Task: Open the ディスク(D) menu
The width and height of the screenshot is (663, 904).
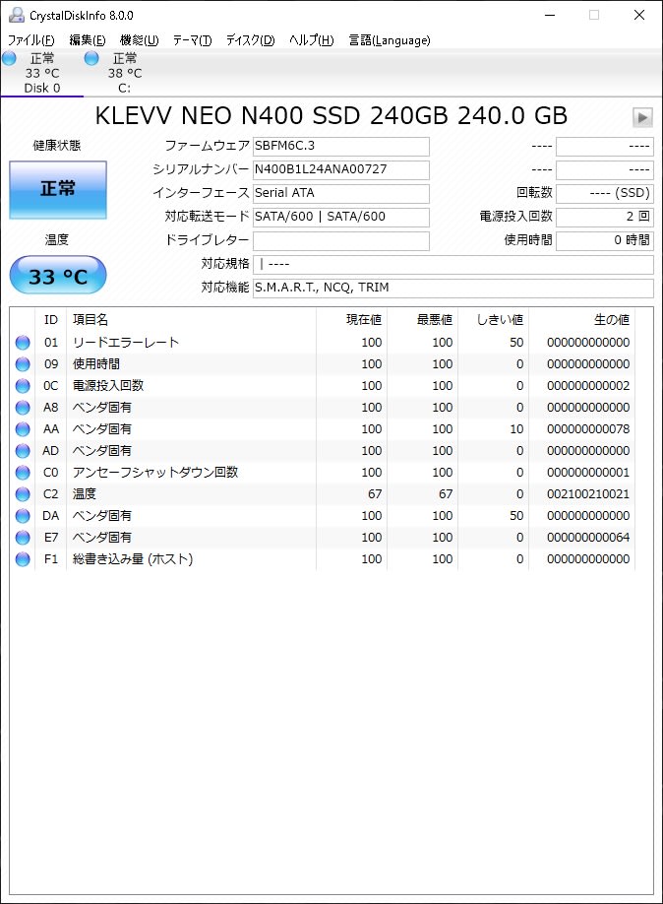Action: pos(251,39)
